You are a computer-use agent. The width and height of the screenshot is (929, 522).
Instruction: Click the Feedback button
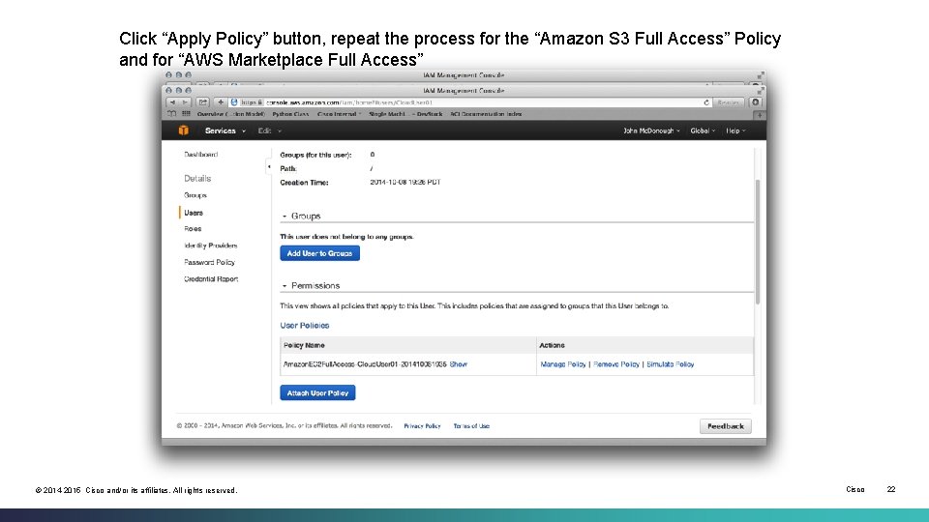(x=726, y=426)
